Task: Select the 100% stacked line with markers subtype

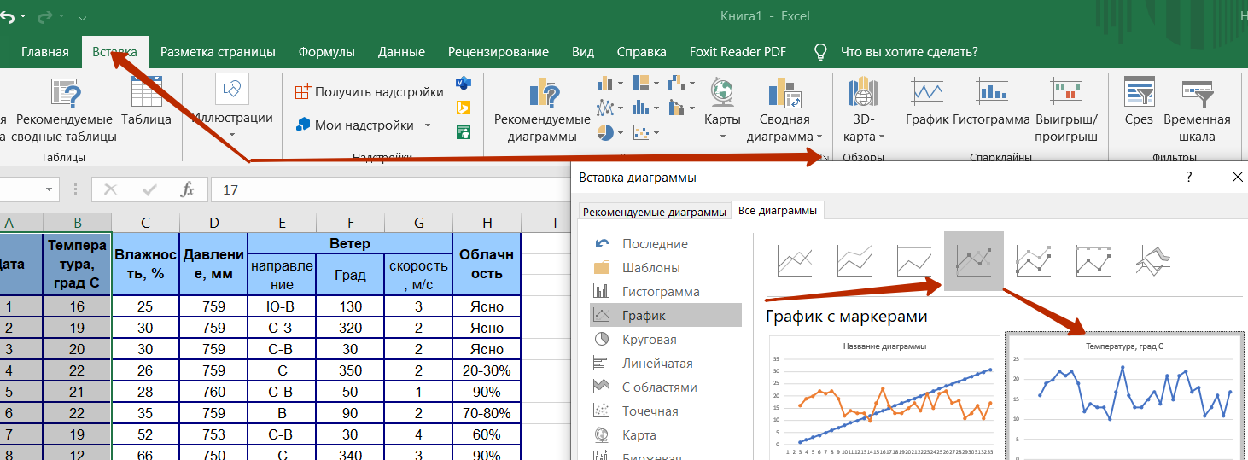Action: [x=1093, y=260]
